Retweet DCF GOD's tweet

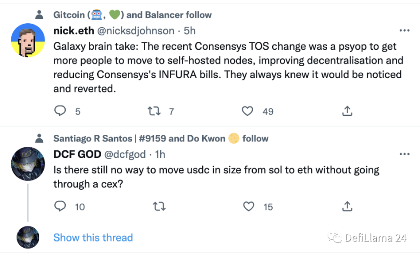pyautogui.click(x=159, y=207)
